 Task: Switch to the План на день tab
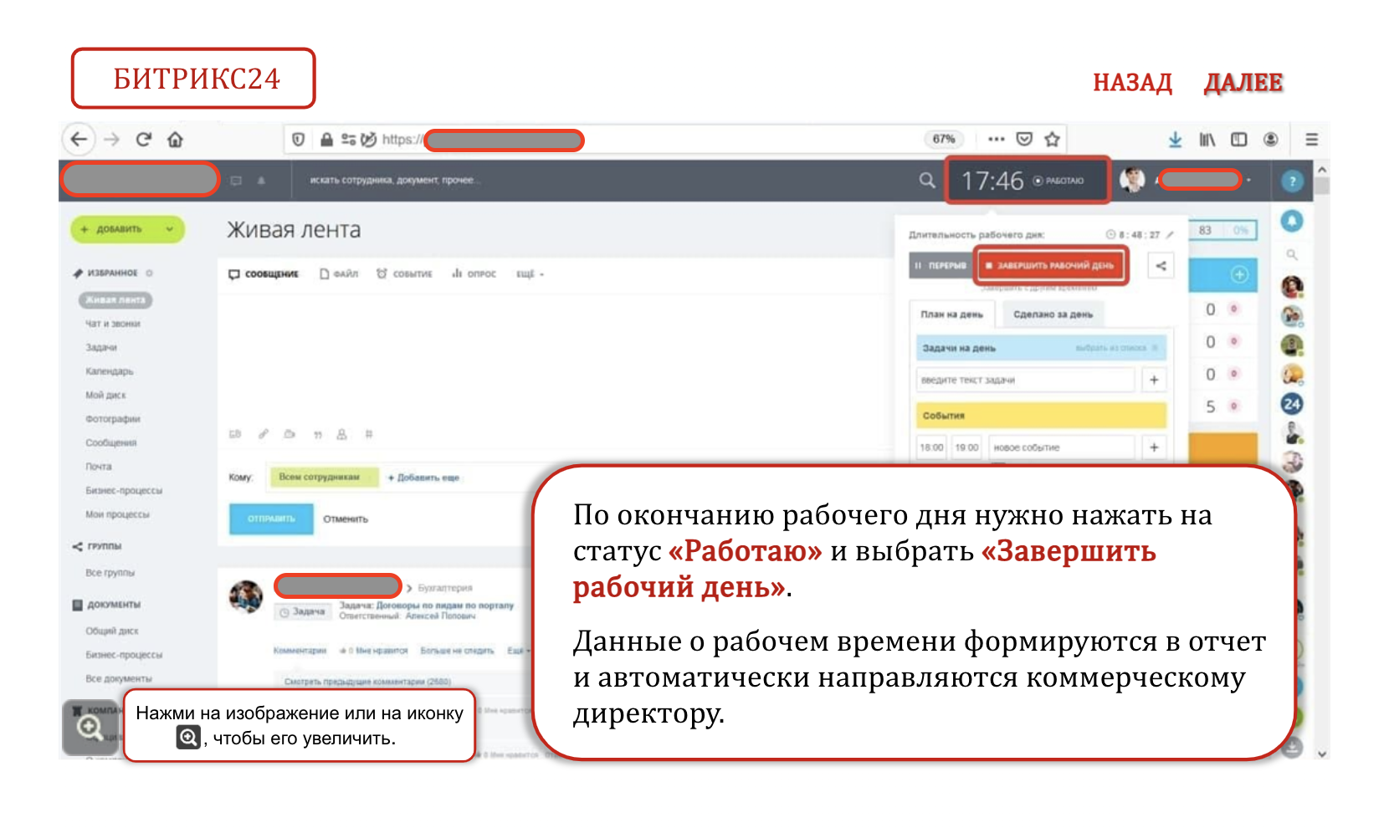tap(951, 314)
